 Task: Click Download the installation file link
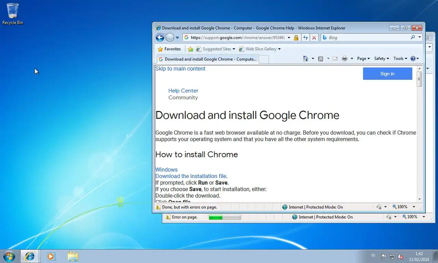pos(191,176)
